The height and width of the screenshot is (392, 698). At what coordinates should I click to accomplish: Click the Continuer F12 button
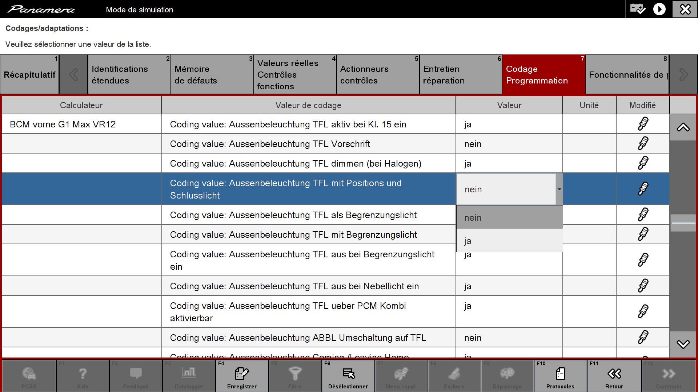coord(669,376)
